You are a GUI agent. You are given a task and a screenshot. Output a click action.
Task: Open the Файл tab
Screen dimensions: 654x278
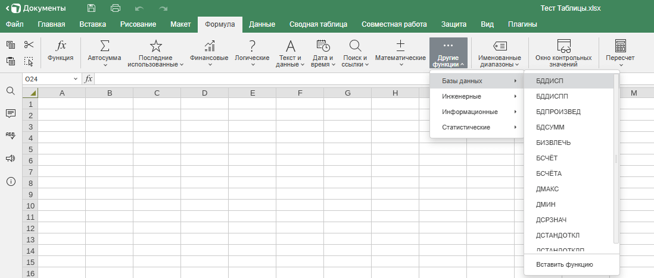tap(15, 24)
